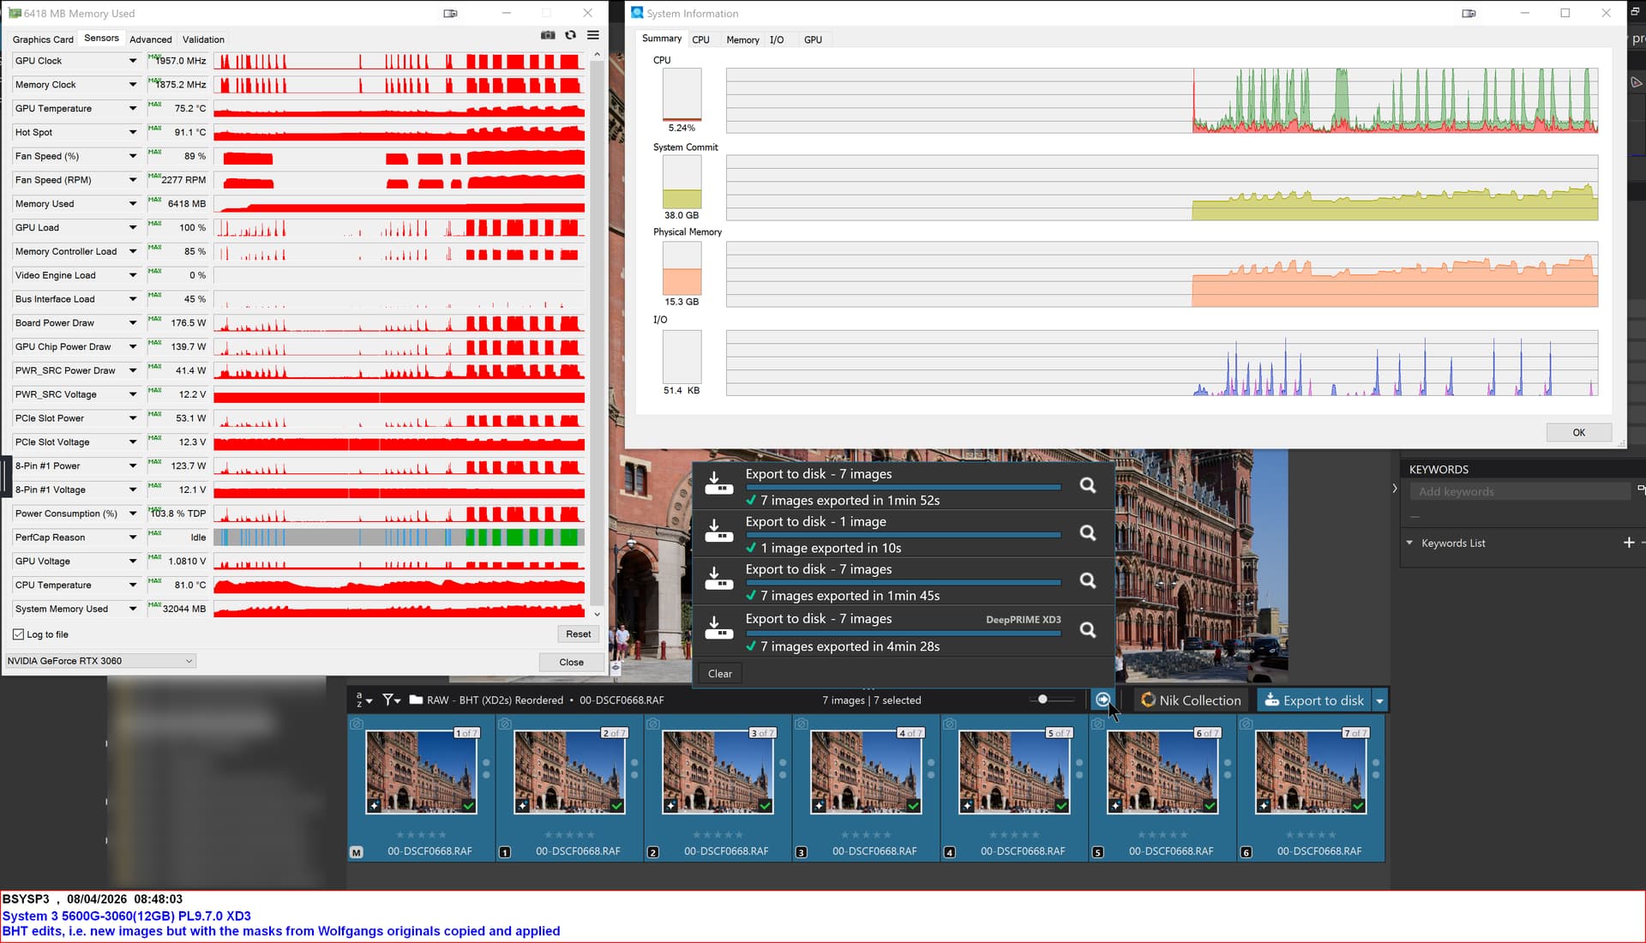Open the NVIDIA GeForce RTX 3060 selector
This screenshot has width=1646, height=943.
100,661
